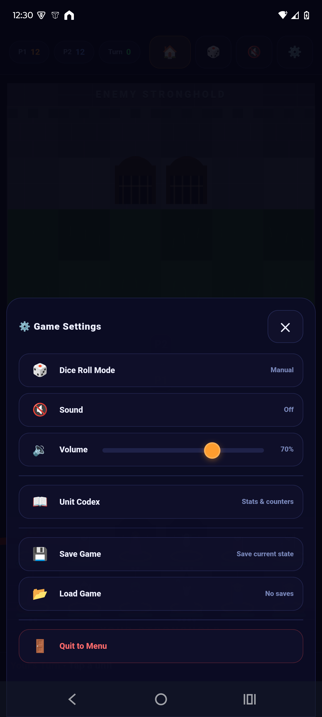Click the gear icon beside Game Settings title
Screen dimensions: 322x717
pyautogui.click(x=25, y=326)
